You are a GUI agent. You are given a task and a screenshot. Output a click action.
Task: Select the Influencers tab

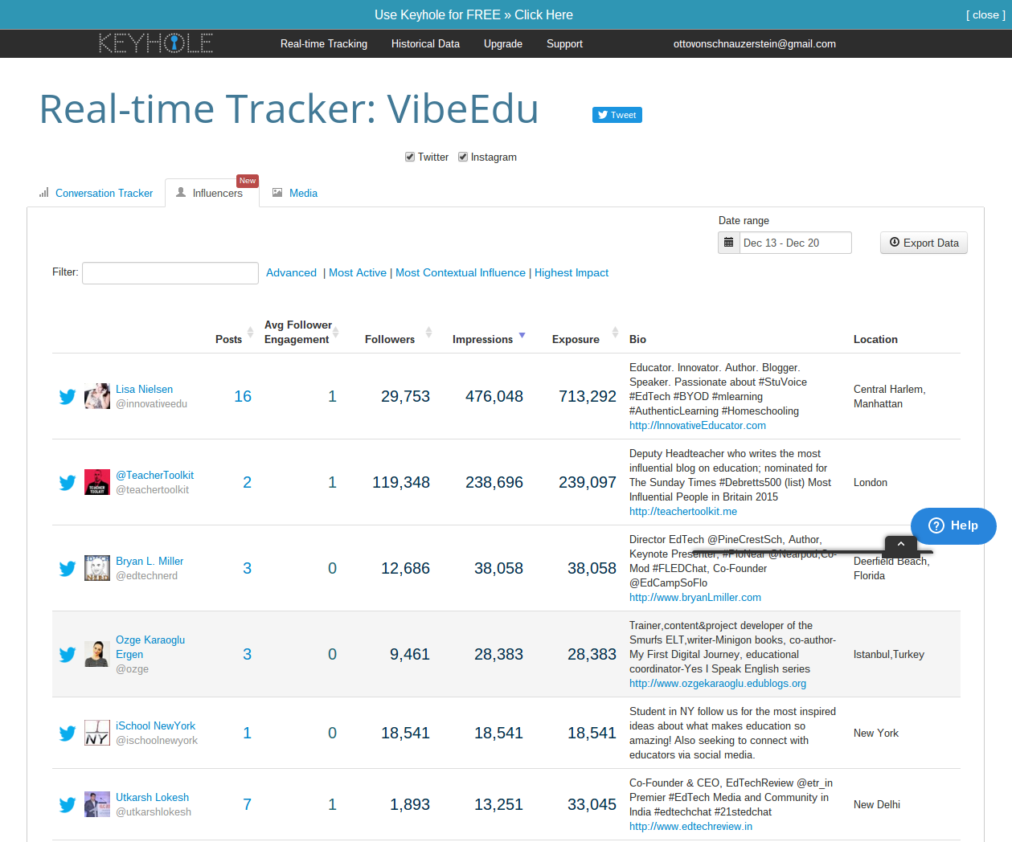pos(212,193)
